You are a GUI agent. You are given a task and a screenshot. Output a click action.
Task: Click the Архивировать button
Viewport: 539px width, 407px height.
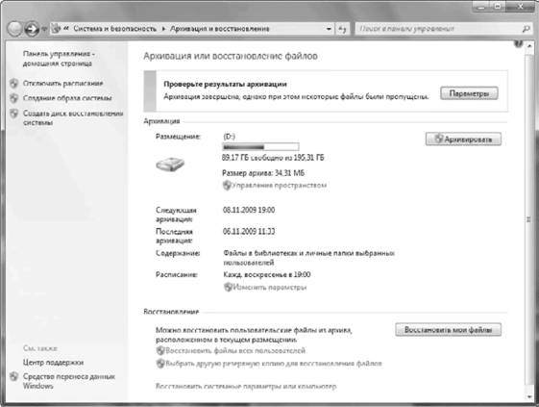pos(463,140)
